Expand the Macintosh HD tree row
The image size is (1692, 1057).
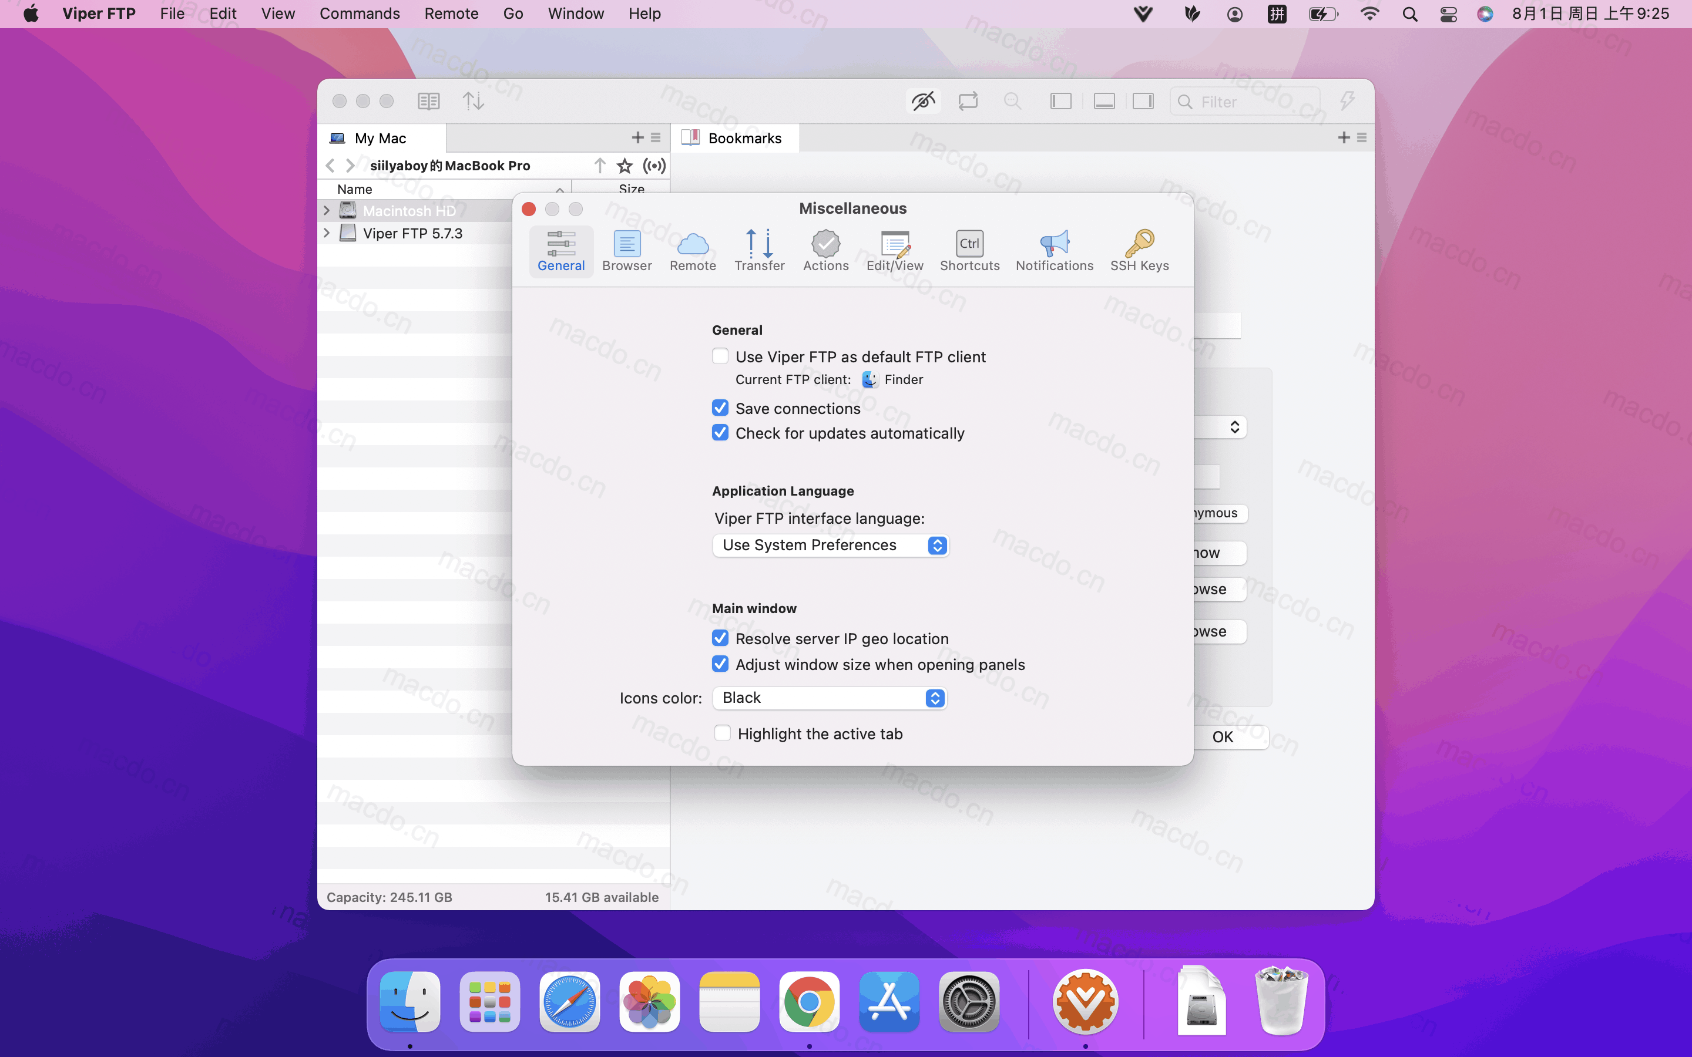click(327, 210)
